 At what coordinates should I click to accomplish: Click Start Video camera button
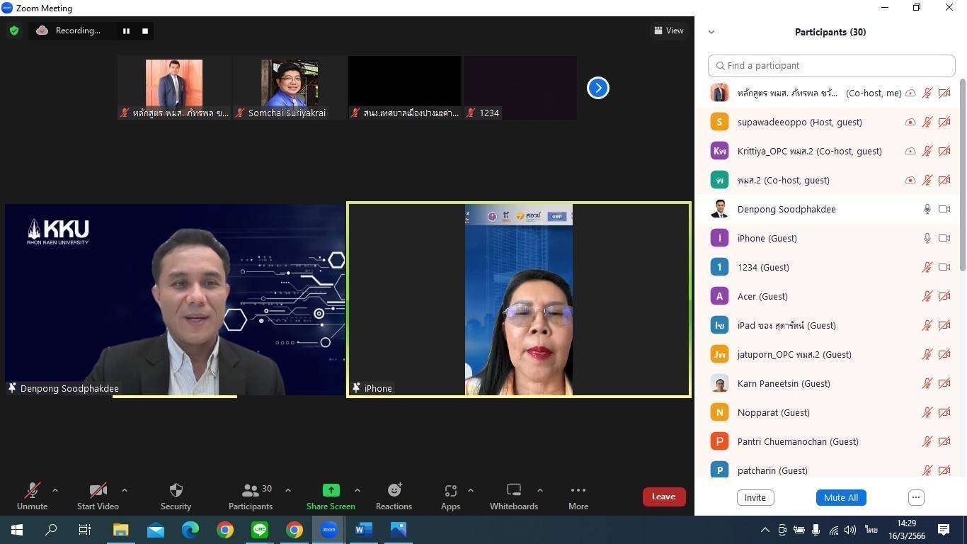(98, 497)
